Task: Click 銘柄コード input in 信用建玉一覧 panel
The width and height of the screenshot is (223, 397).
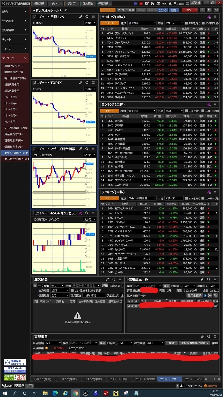Action: (x=147, y=286)
